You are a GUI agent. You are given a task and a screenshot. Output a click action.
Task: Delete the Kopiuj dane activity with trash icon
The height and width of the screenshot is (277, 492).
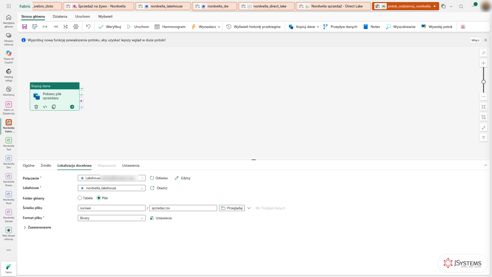pyautogui.click(x=36, y=107)
